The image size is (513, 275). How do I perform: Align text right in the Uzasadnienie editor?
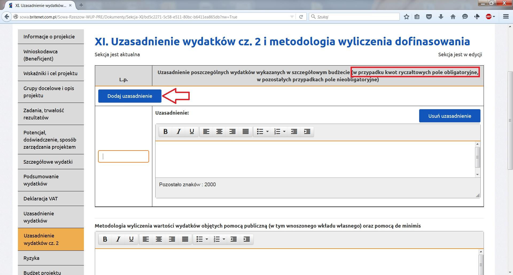click(232, 131)
